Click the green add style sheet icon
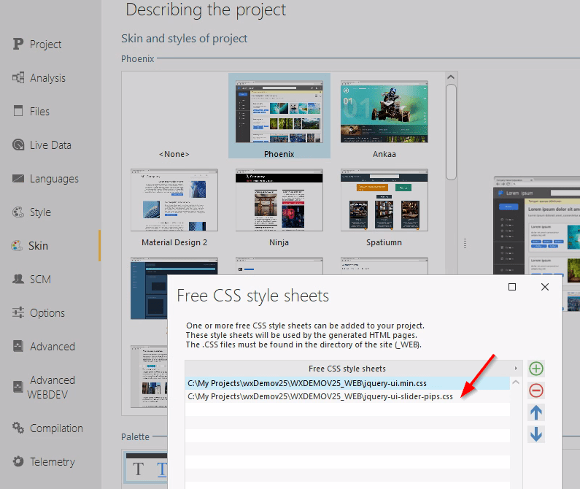This screenshot has height=489, width=580. click(536, 369)
